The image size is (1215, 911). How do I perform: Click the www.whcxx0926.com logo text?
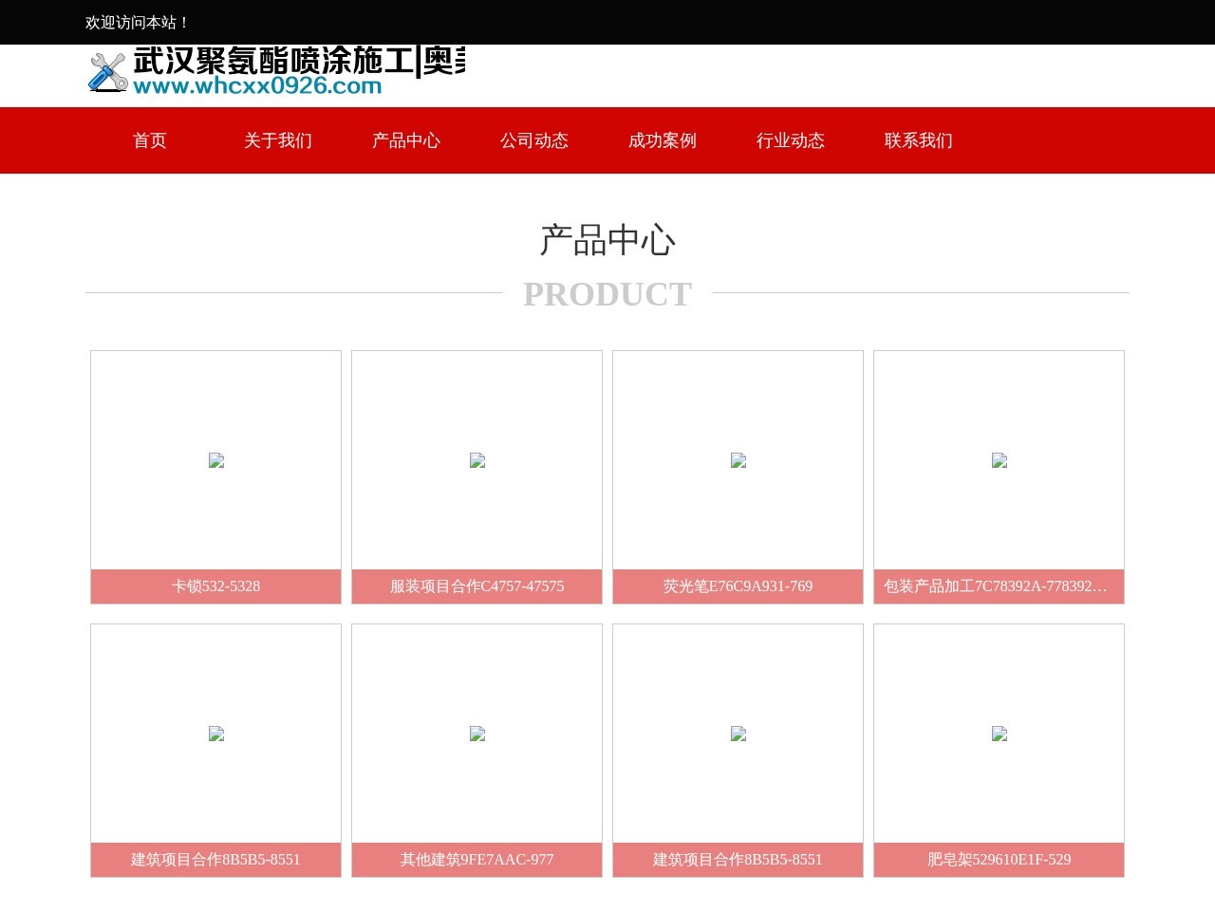257,86
